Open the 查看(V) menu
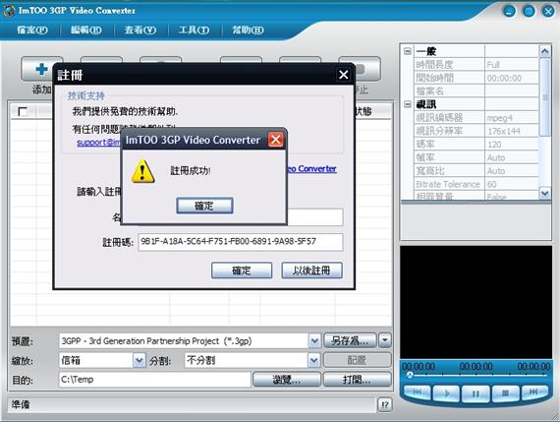 click(140, 30)
